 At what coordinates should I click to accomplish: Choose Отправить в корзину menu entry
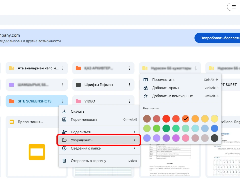[99, 161]
